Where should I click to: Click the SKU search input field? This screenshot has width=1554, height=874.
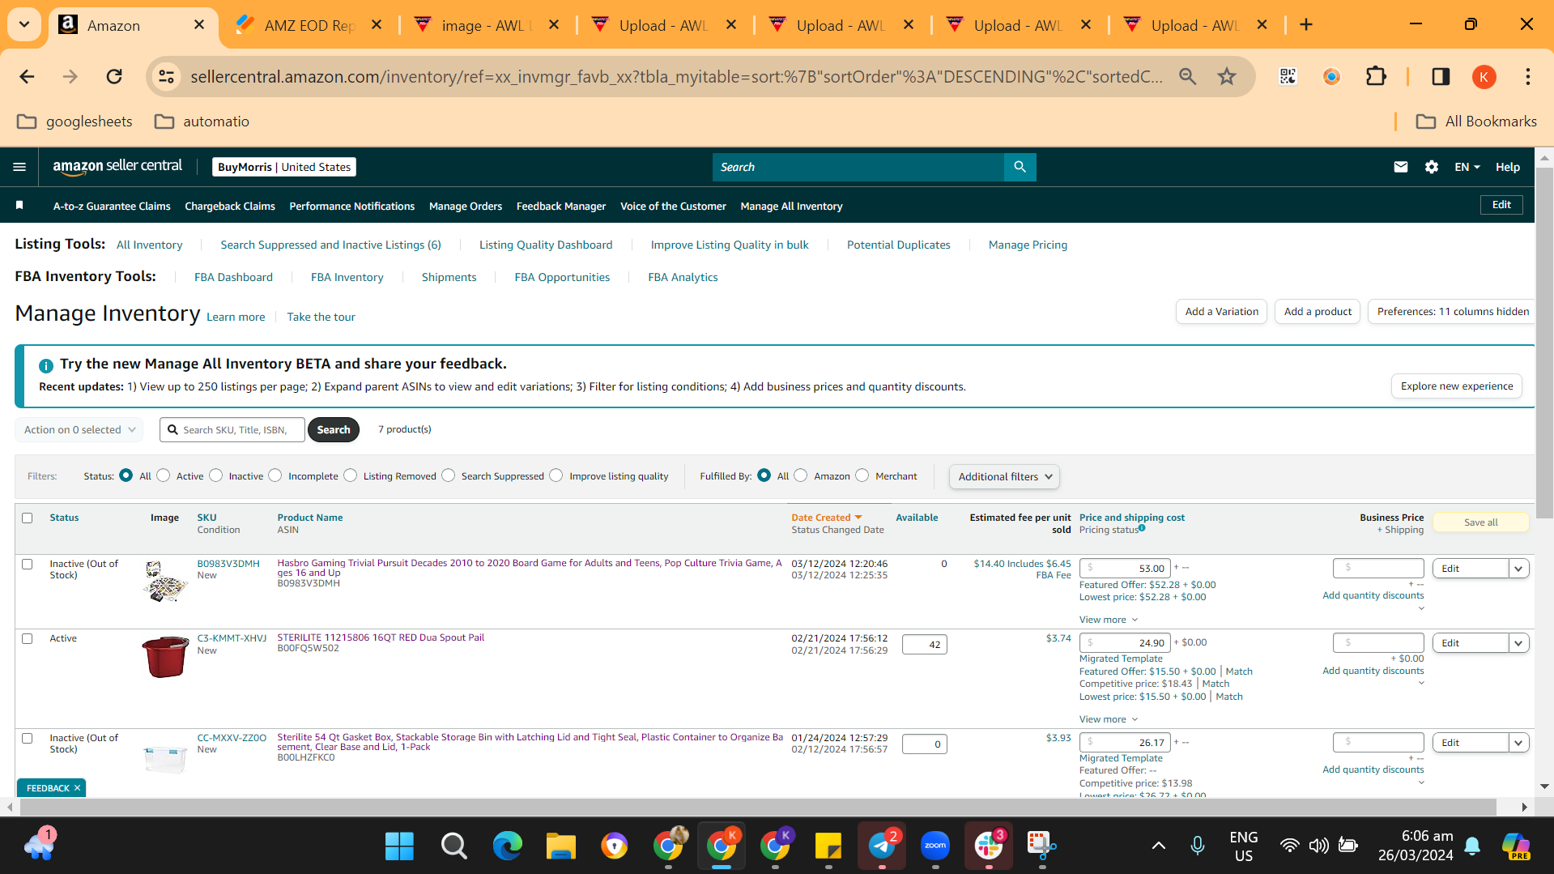[x=232, y=430]
